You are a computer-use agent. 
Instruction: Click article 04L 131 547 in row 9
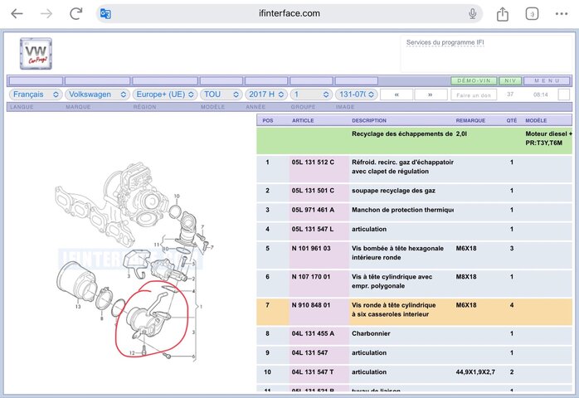tap(309, 352)
